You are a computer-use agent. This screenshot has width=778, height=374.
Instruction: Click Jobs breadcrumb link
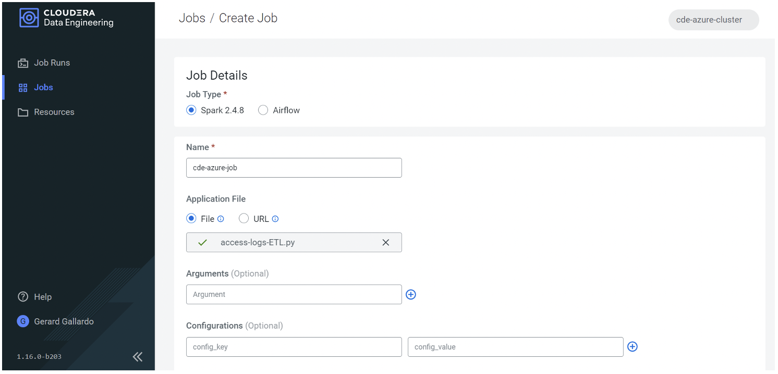point(192,18)
